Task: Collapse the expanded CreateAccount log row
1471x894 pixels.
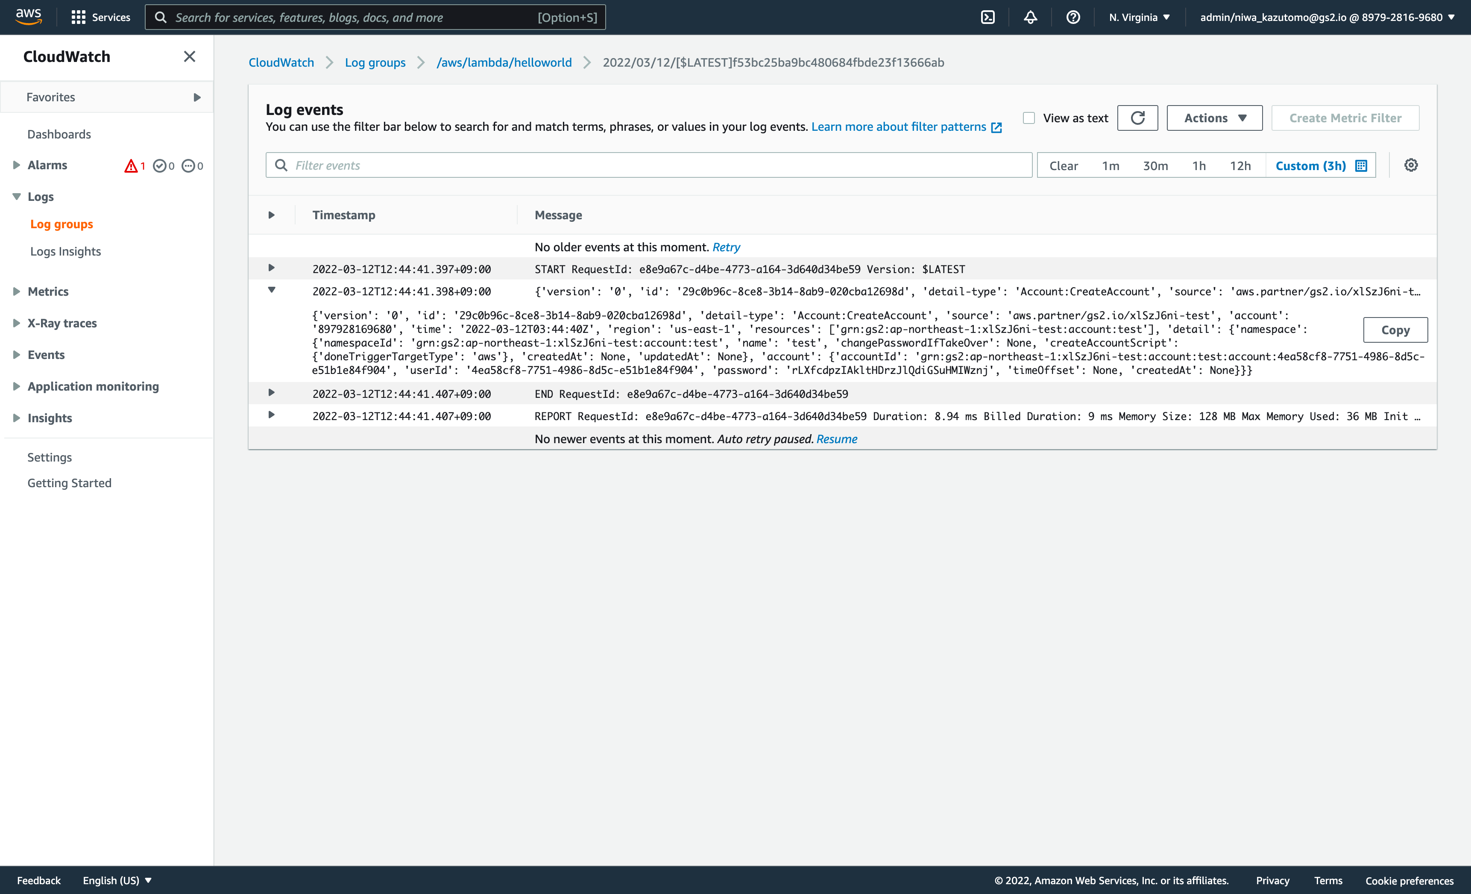Action: click(x=272, y=290)
